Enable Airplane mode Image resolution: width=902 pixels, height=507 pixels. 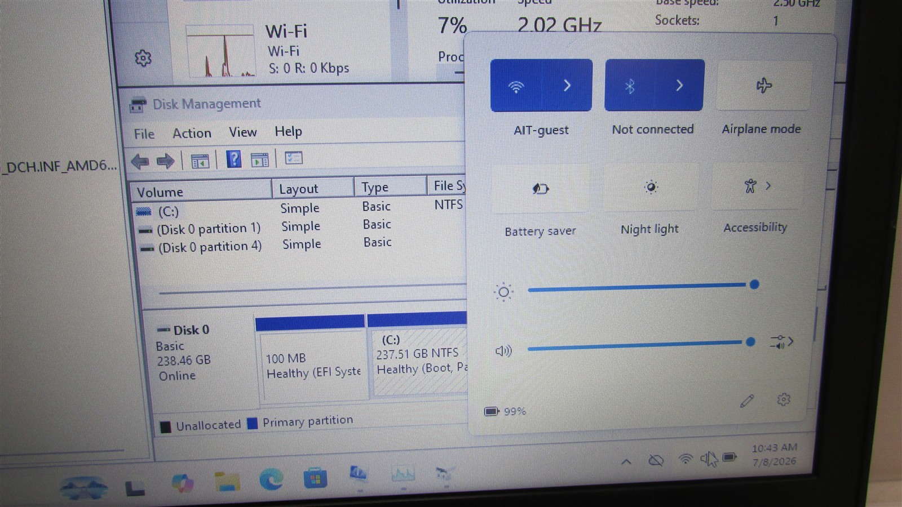pyautogui.click(x=764, y=86)
